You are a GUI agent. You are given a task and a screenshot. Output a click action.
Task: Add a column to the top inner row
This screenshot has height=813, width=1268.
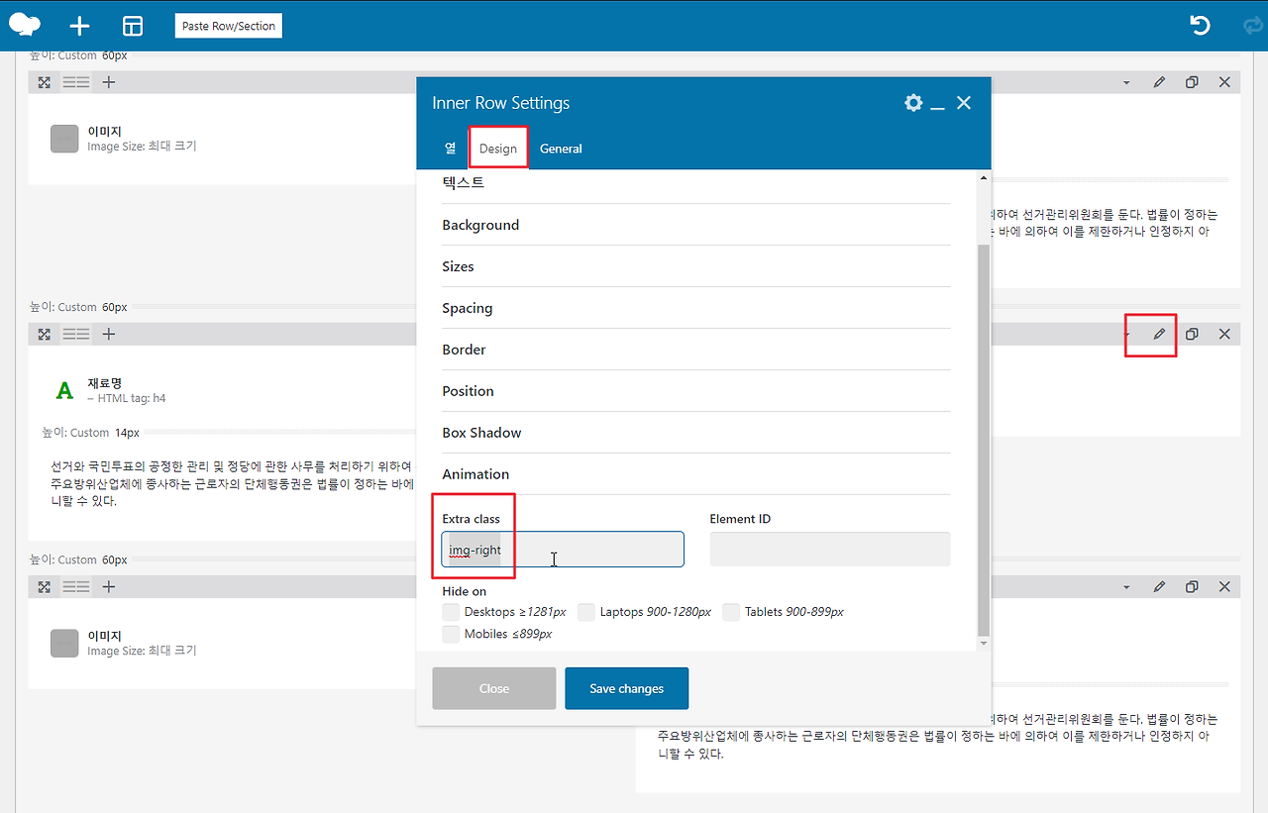109,82
